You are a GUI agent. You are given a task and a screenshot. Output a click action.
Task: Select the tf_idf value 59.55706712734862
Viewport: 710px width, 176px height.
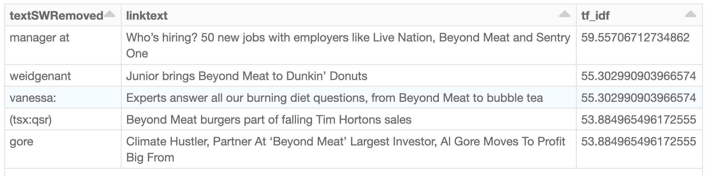635,37
